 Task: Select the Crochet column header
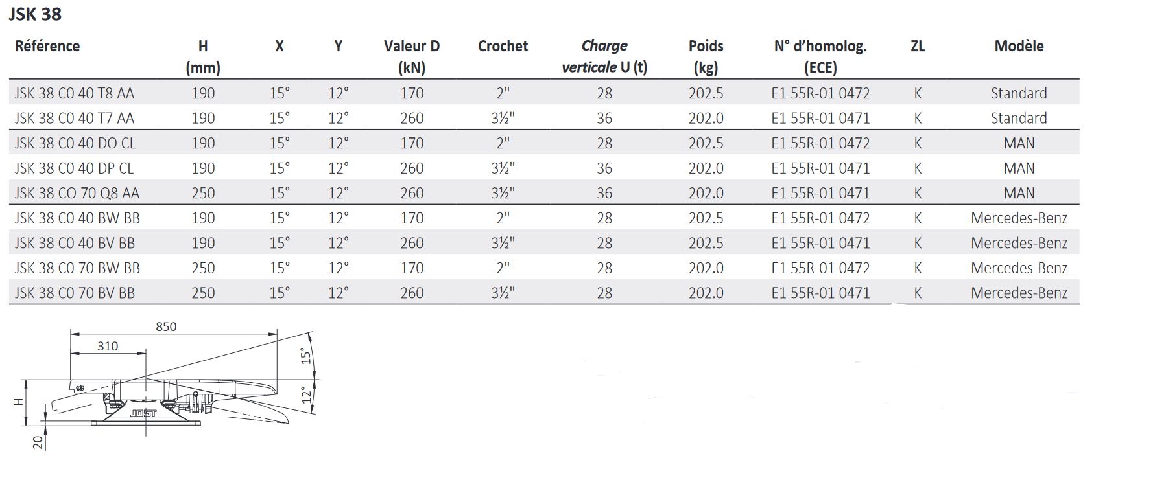click(503, 46)
